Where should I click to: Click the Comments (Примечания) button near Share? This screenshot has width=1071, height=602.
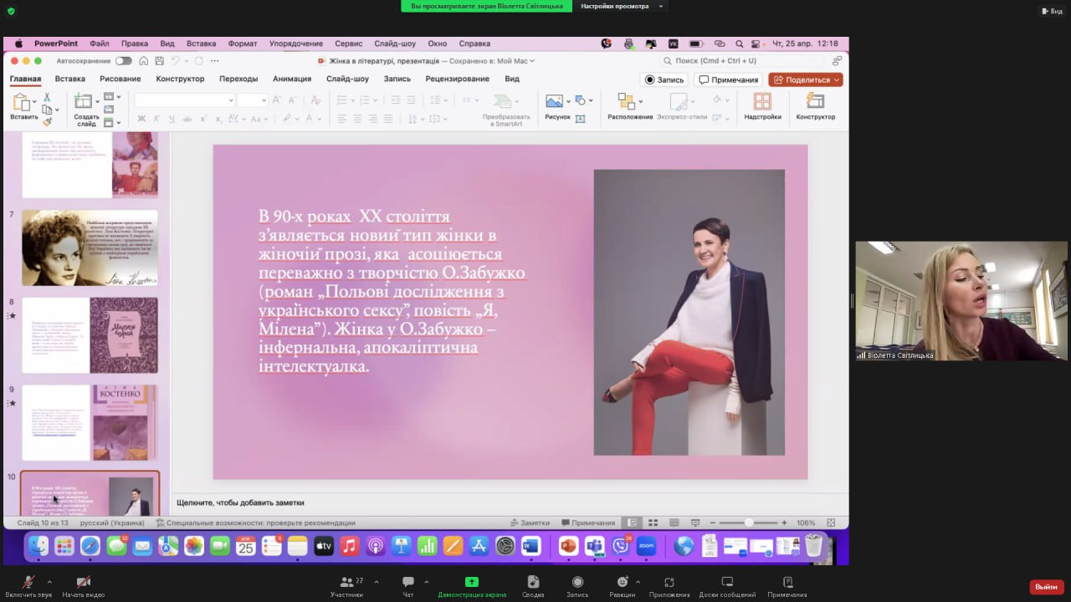728,79
